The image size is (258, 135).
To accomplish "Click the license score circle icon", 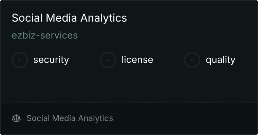I will click(108, 60).
